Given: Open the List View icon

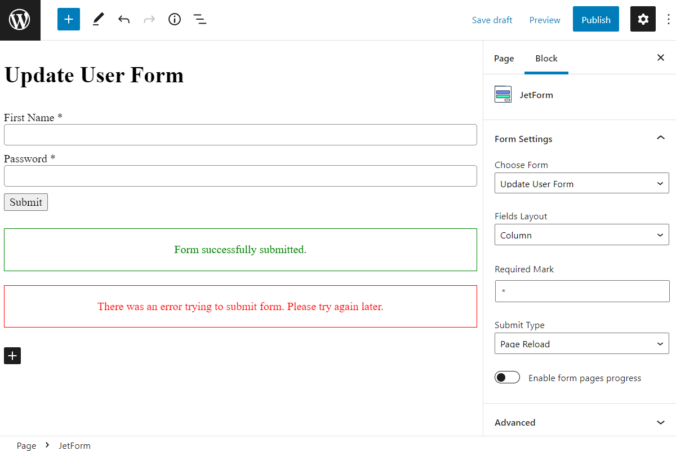Looking at the screenshot, I should [x=199, y=19].
